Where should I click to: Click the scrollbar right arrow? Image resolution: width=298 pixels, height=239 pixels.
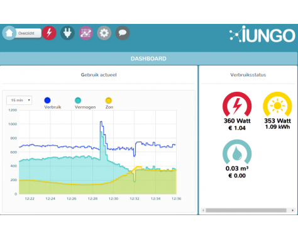(292, 210)
